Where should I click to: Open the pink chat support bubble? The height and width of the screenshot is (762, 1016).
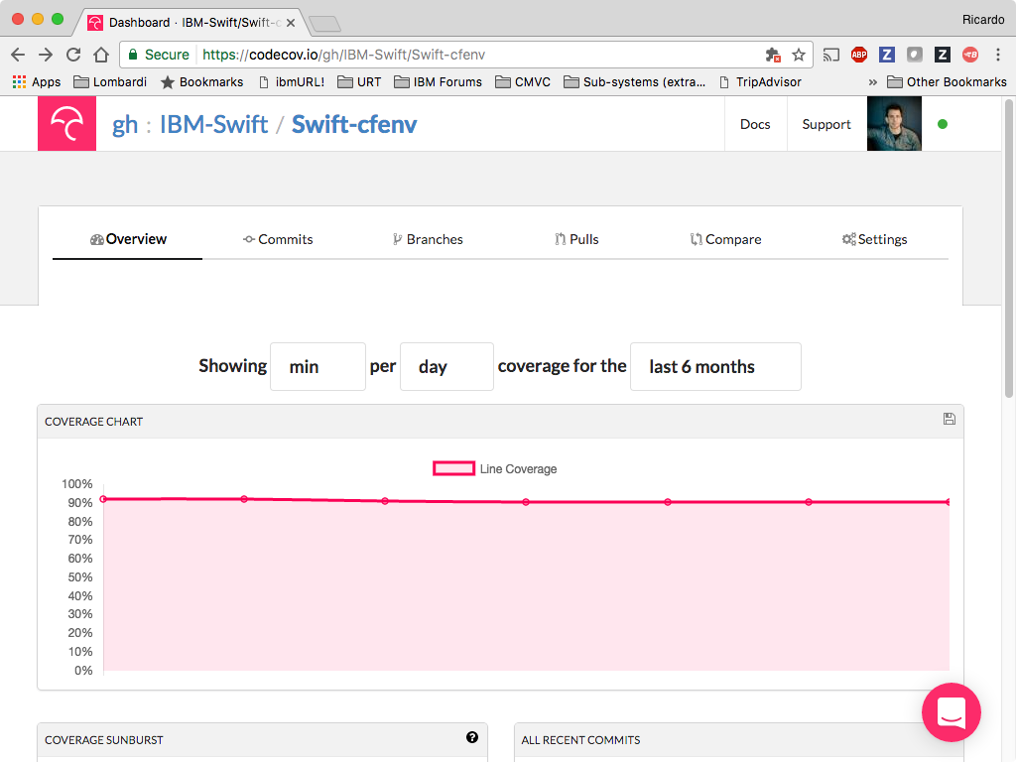pos(952,712)
